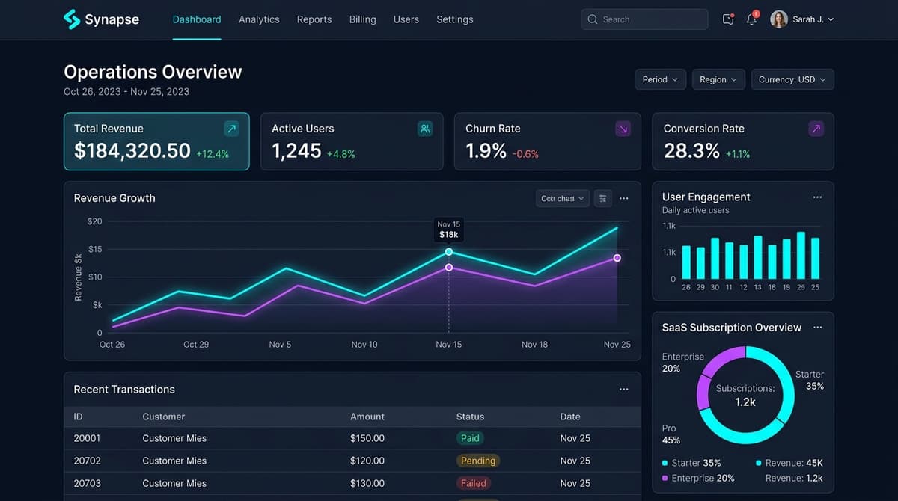The width and height of the screenshot is (898, 501).
Task: Select the Conversion Rate card
Action: [743, 141]
